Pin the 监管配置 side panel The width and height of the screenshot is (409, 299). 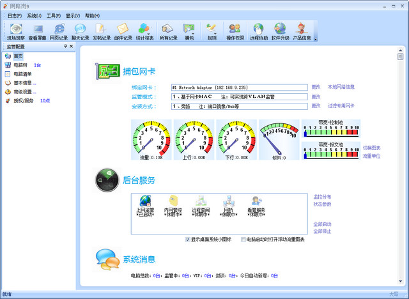coord(64,47)
